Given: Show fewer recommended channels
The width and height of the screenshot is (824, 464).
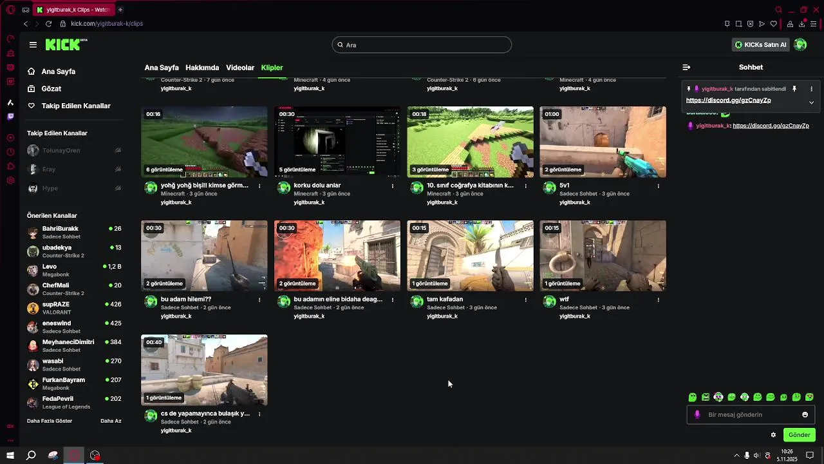Looking at the screenshot, I should [111, 421].
